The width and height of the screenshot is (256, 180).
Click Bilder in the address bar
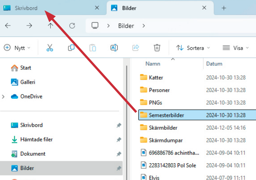pos(125,26)
